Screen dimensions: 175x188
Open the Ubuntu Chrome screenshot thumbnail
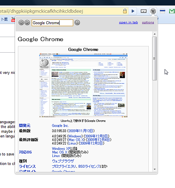pyautogui.click(x=83, y=85)
